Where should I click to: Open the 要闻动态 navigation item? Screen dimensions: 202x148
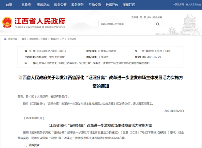point(43,5)
